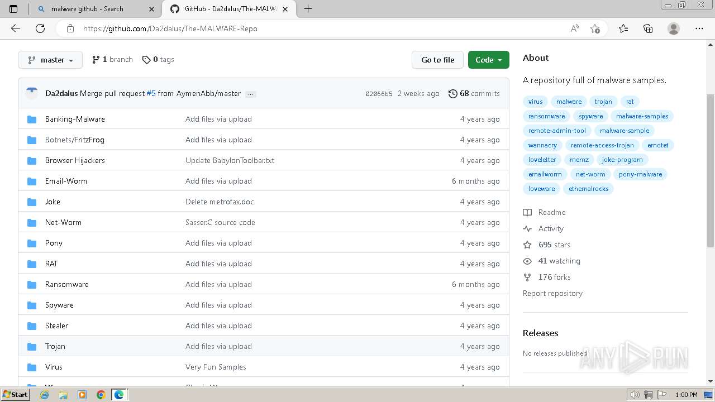Open the Update BabylonToolbar.txt commit message
This screenshot has height=402, width=715.
[x=230, y=160]
